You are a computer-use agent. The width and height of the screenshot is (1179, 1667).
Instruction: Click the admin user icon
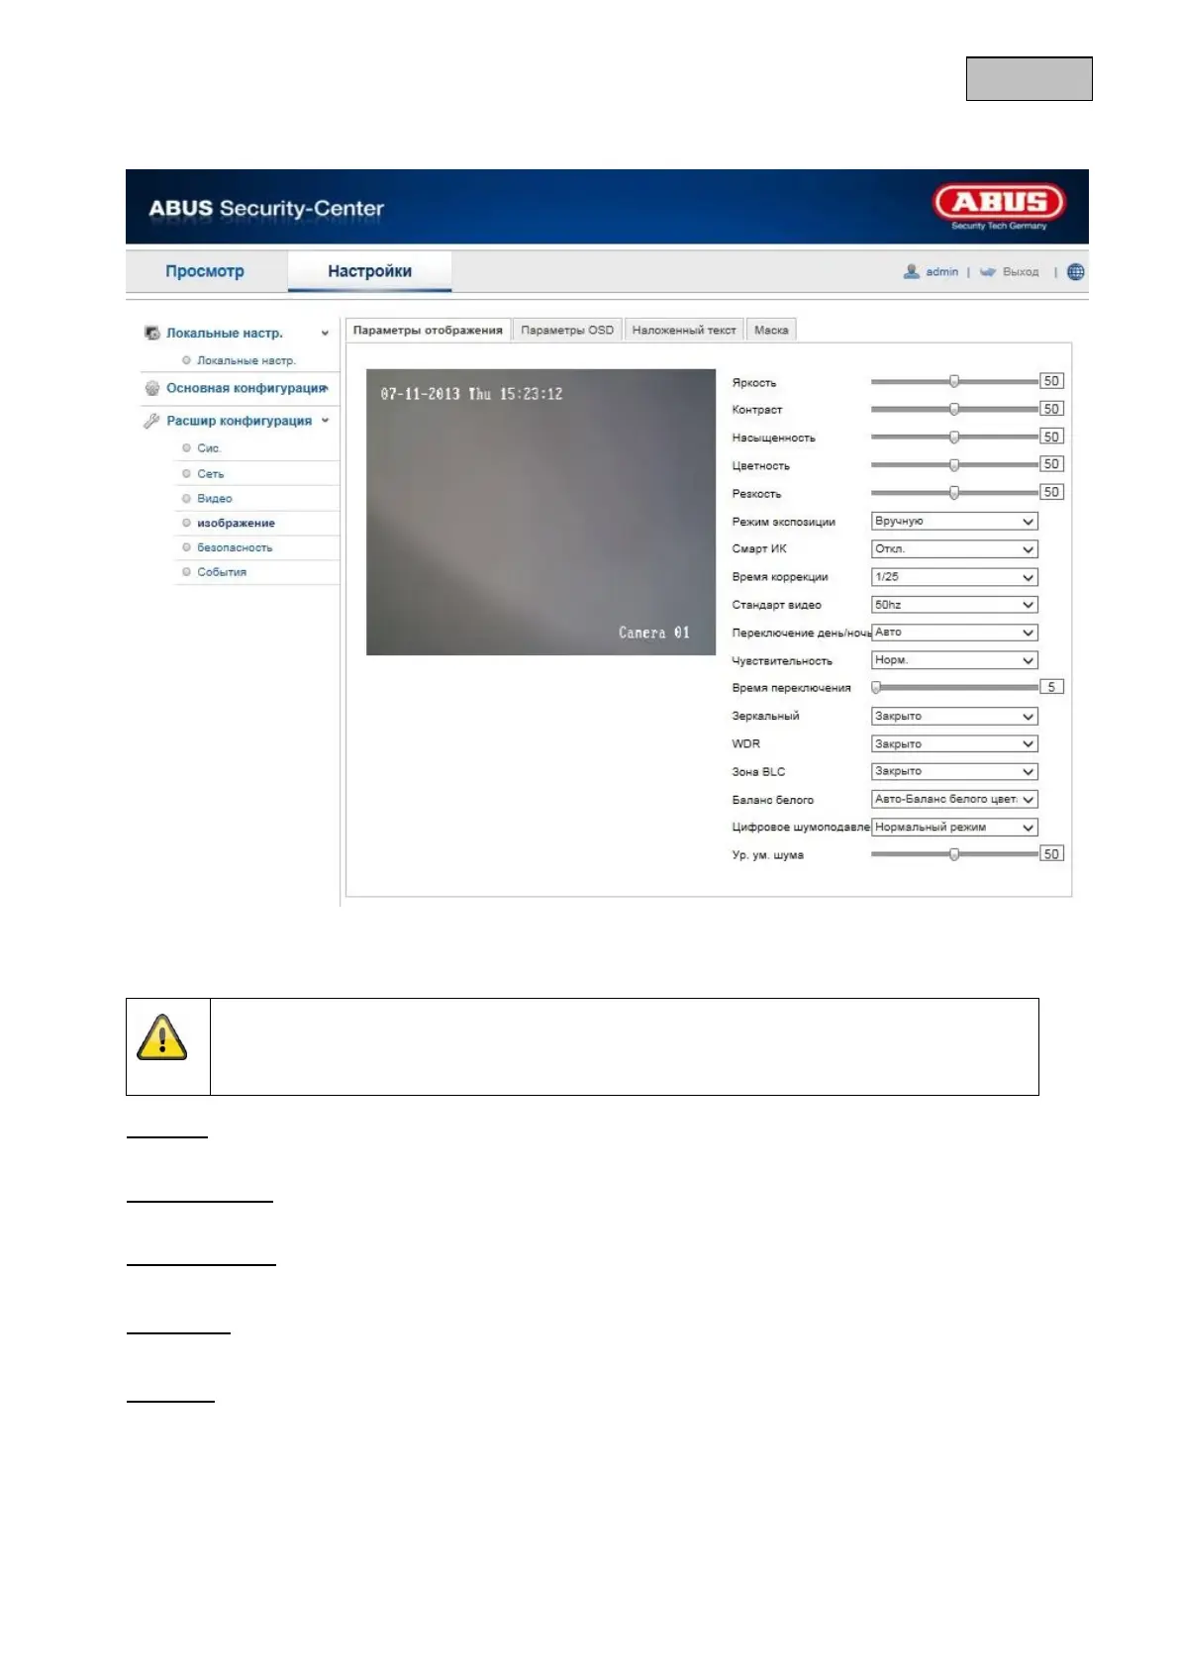pos(911,271)
